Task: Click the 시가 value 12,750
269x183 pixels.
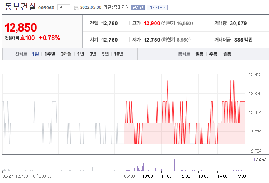Action: 109,40
